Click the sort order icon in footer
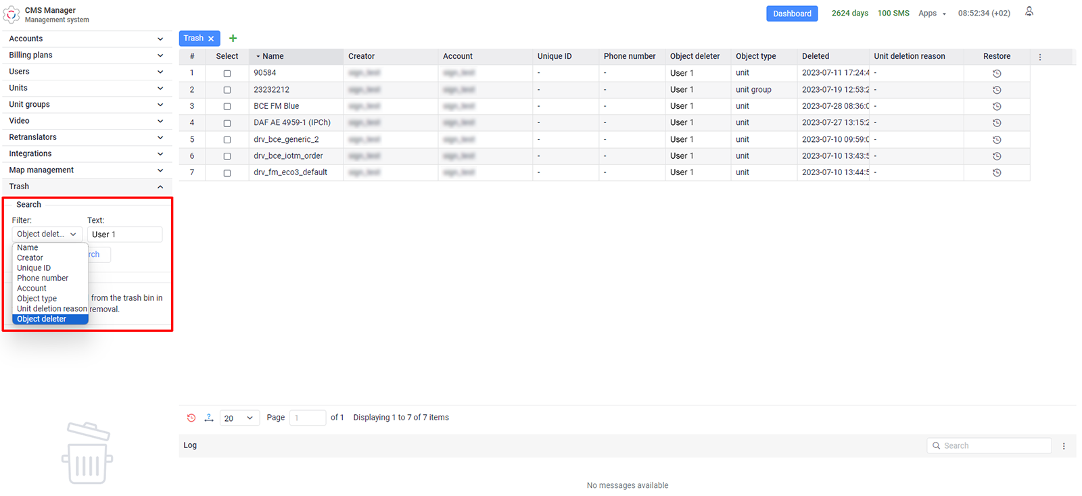 point(209,418)
